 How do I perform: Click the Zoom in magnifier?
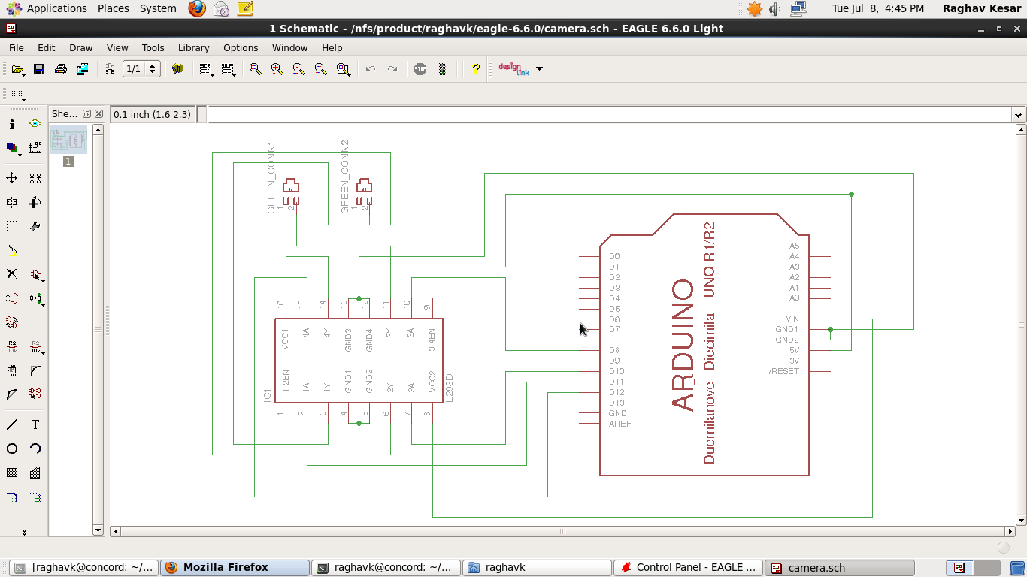[x=277, y=69]
